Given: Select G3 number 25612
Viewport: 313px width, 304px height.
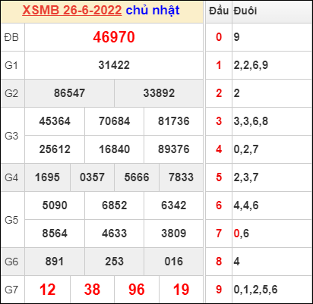Looking at the screenshot, I should pyautogui.click(x=55, y=149).
